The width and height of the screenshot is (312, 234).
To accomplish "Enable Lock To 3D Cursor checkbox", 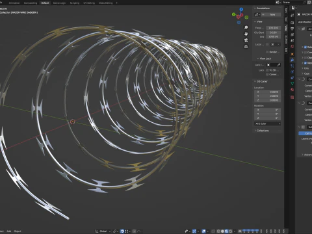I will pyautogui.click(x=267, y=70).
